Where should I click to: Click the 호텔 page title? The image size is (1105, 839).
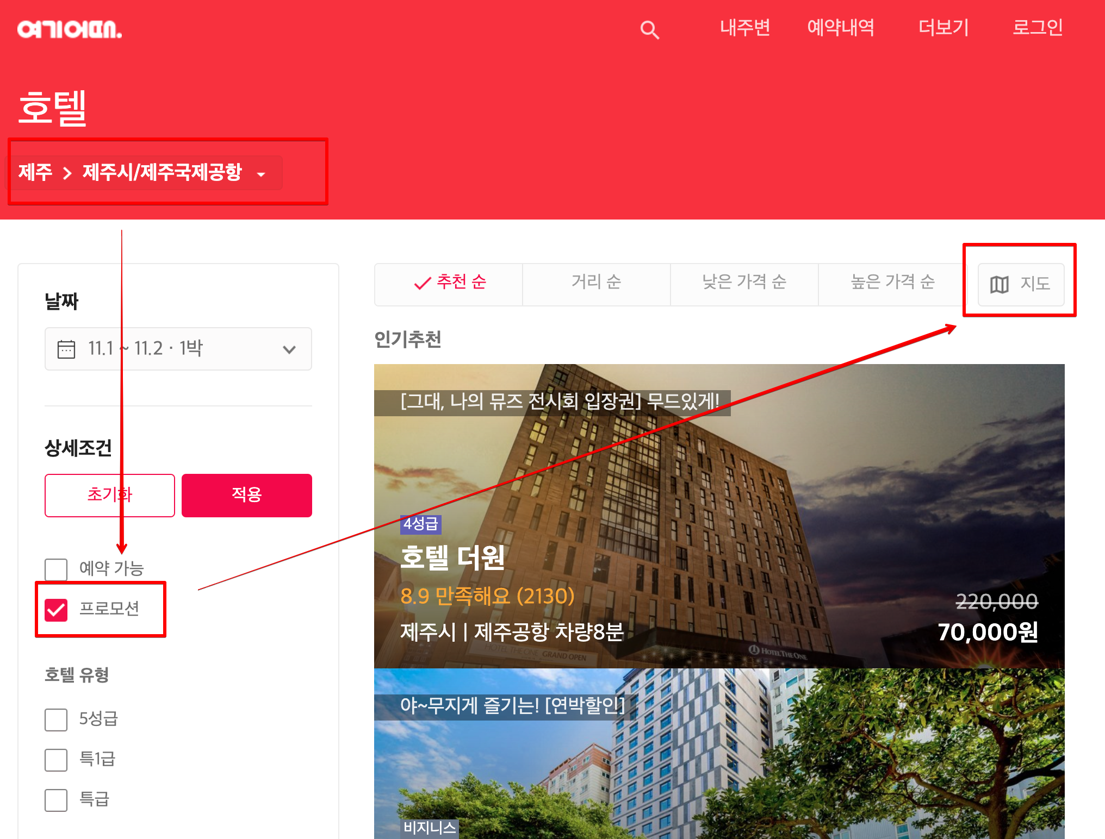(x=53, y=108)
